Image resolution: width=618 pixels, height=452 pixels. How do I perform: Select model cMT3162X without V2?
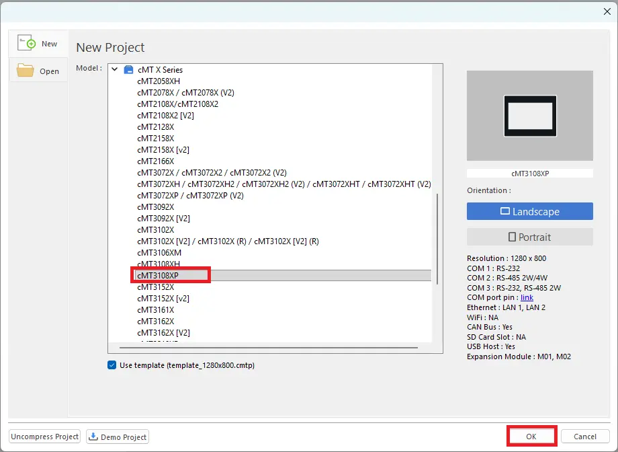pyautogui.click(x=156, y=322)
